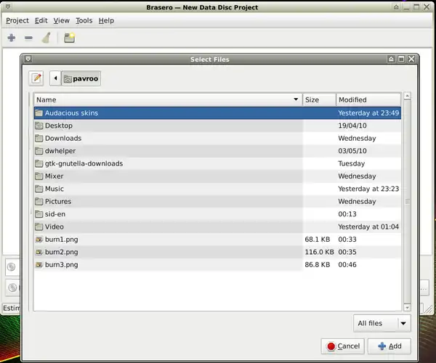The image size is (436, 363).
Task: Open the Tools menu
Action: 84,20
